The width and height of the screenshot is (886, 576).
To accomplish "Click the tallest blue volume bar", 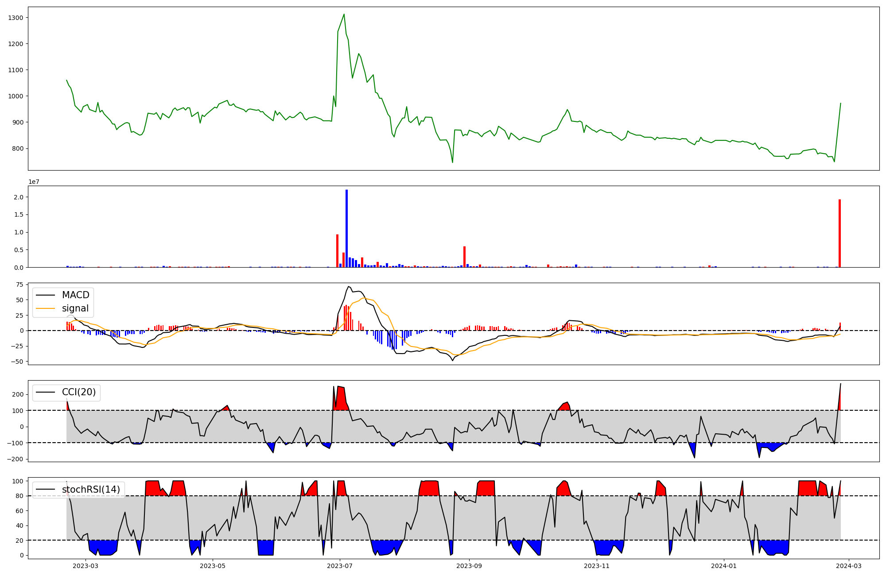I will pyautogui.click(x=346, y=228).
